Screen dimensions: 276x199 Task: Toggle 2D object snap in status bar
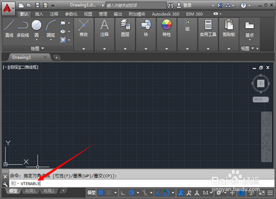[167, 193]
